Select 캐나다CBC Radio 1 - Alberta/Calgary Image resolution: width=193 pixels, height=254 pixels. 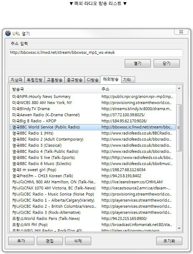[93, 200]
